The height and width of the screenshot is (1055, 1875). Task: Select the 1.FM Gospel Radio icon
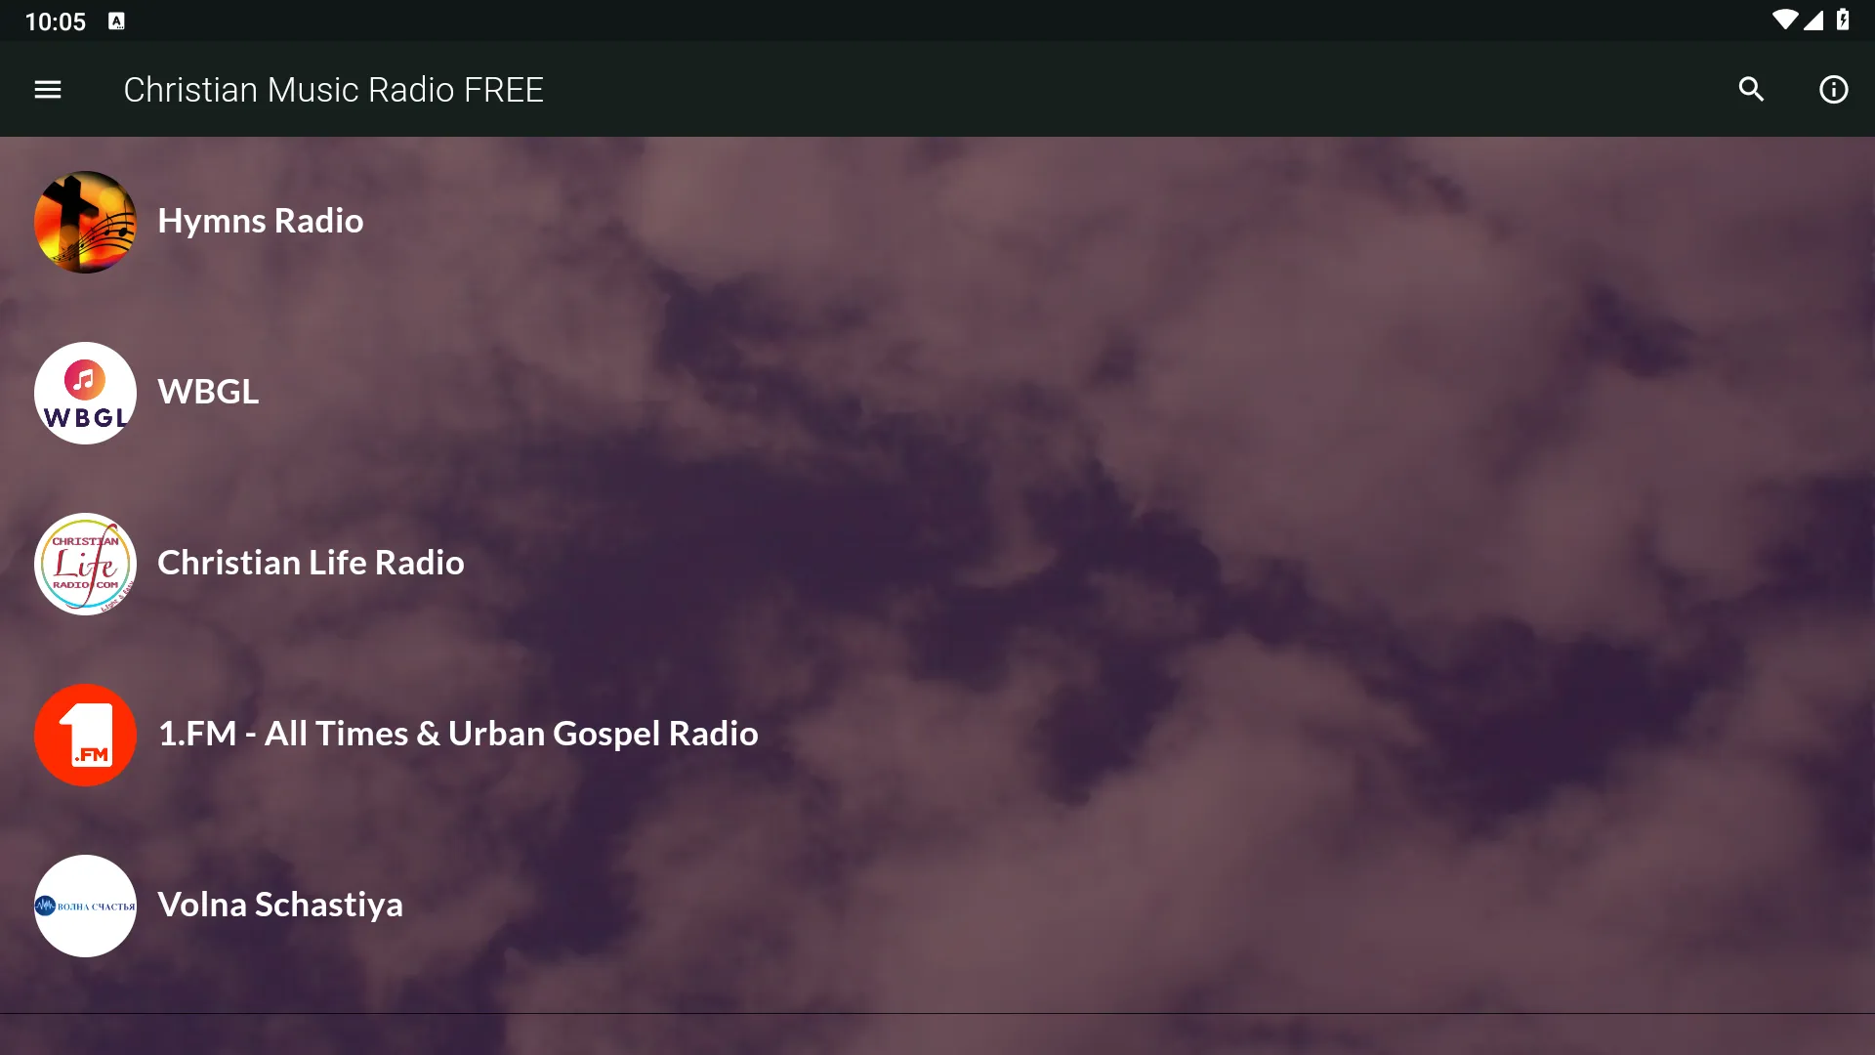[85, 733]
